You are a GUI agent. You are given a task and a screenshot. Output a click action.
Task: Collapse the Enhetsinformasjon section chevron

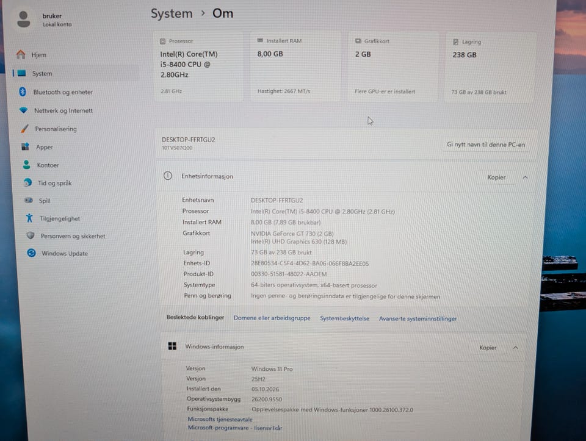coord(525,177)
